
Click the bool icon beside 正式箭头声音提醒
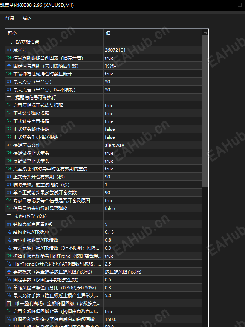[x=9, y=121]
